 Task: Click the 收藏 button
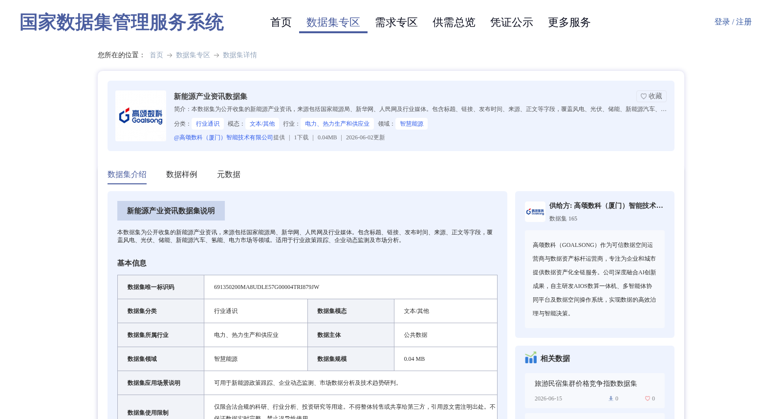652,96
